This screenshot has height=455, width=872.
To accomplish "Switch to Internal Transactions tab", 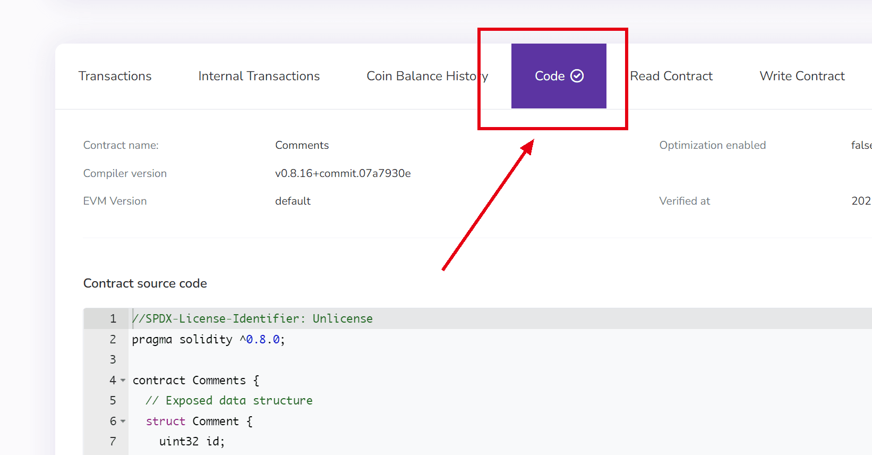I will tap(259, 76).
